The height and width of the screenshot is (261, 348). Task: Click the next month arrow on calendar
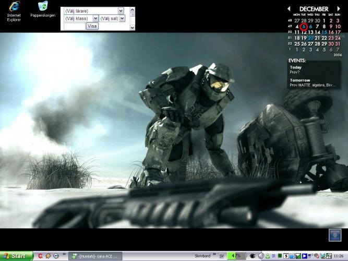(x=339, y=9)
